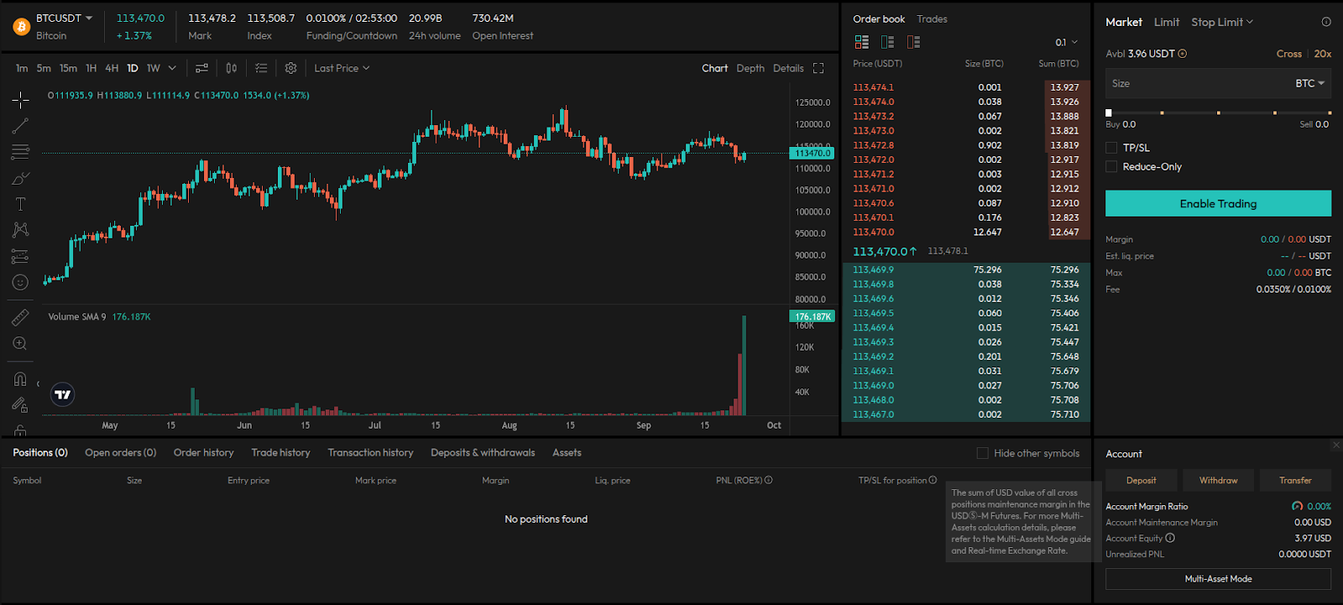1343x605 pixels.
Task: Select the 4H timeframe
Action: 112,68
